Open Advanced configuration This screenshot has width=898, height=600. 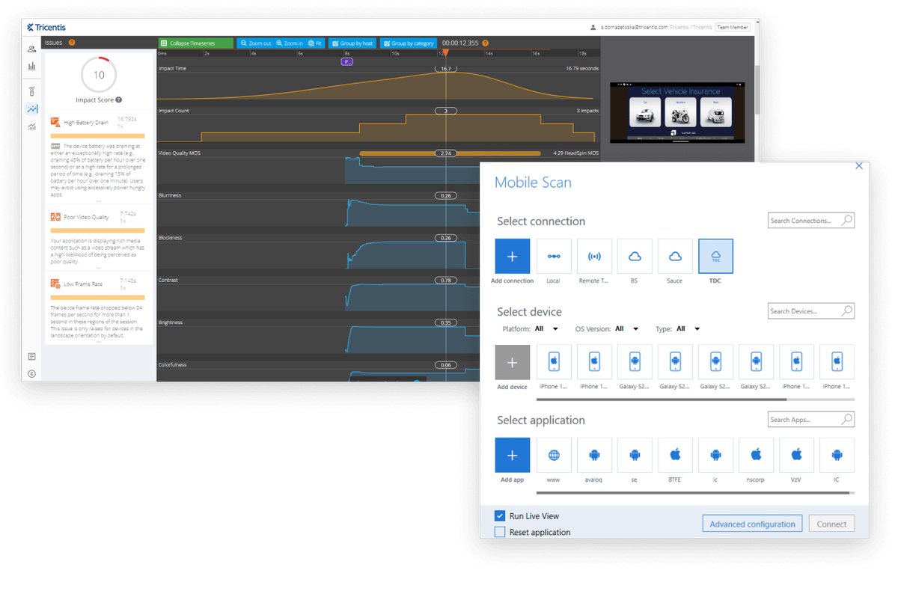(x=751, y=523)
